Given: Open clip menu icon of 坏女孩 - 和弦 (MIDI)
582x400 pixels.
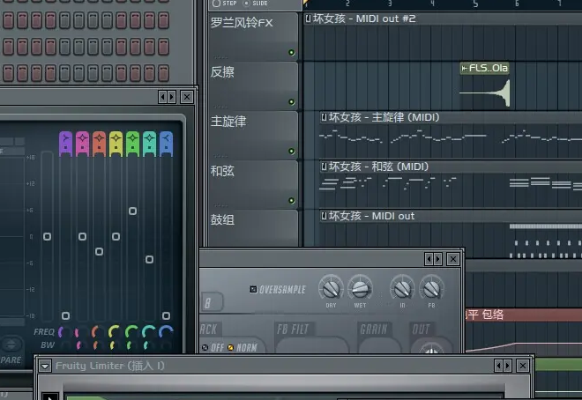Looking at the screenshot, I should (x=324, y=167).
